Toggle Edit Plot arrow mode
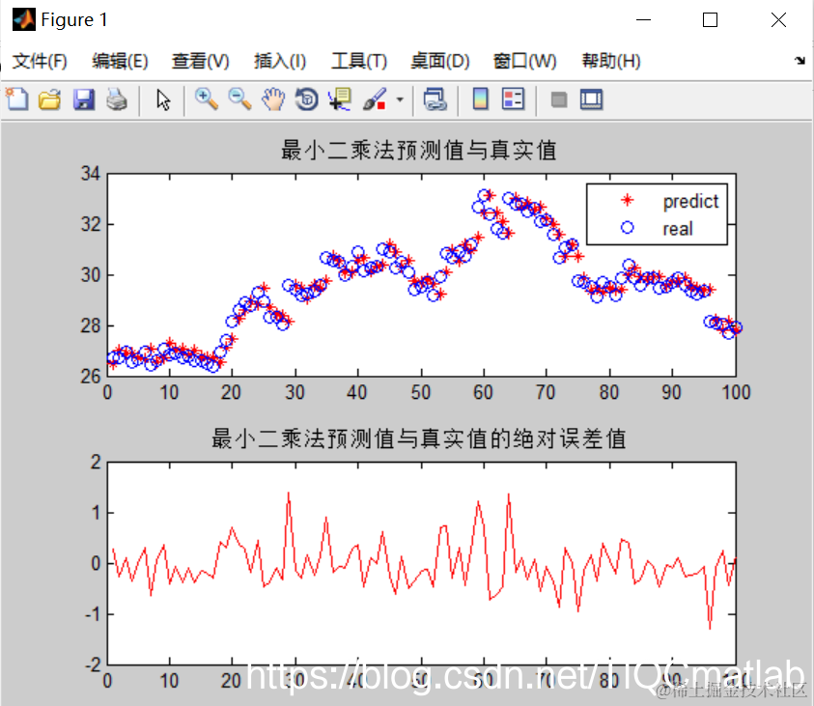 point(162,99)
